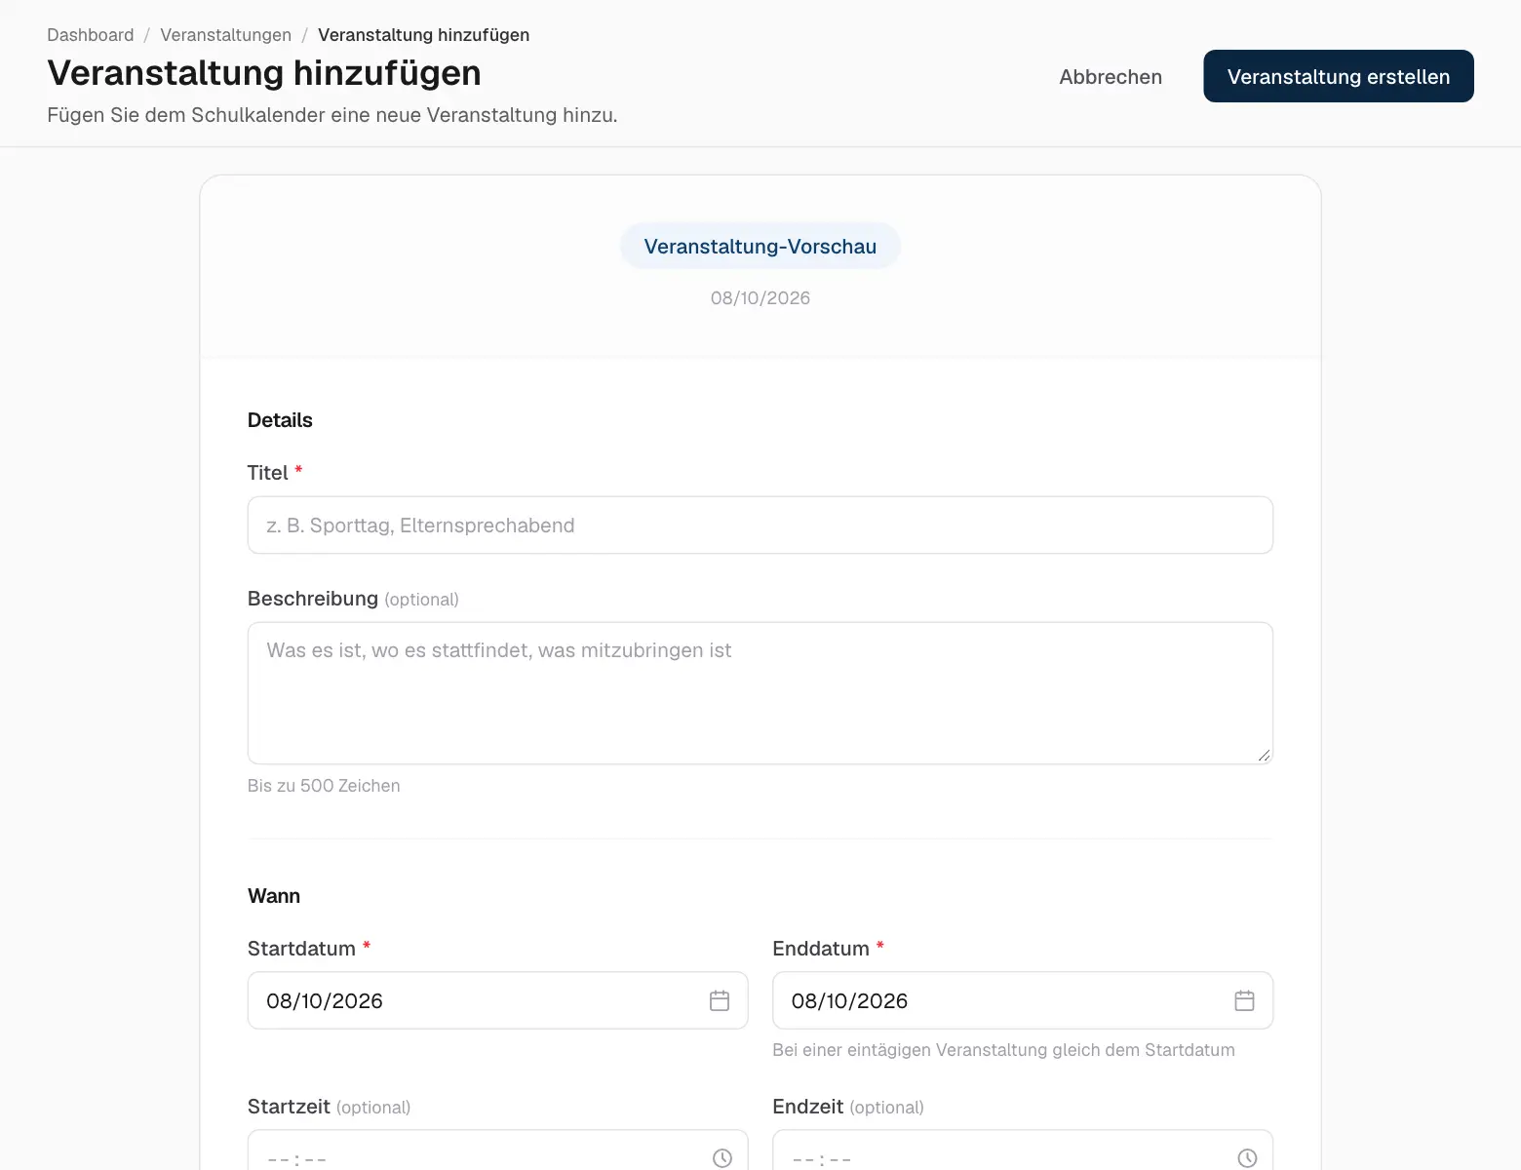Click the Endzeit clock icon
The width and height of the screenshot is (1521, 1170).
(1247, 1158)
